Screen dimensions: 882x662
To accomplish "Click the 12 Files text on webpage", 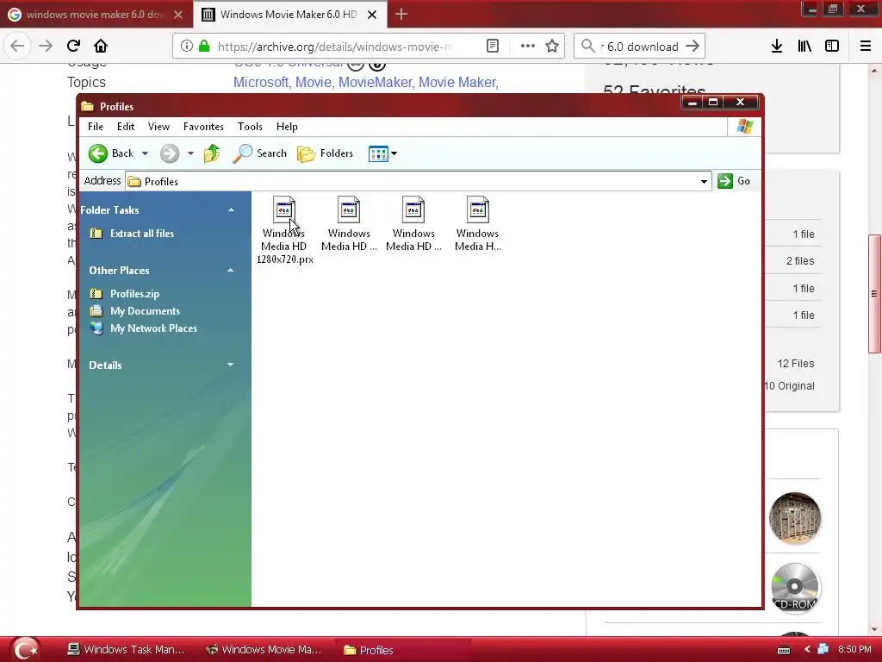I will (795, 364).
